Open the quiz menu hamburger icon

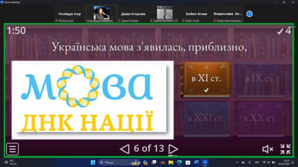(x=13, y=149)
